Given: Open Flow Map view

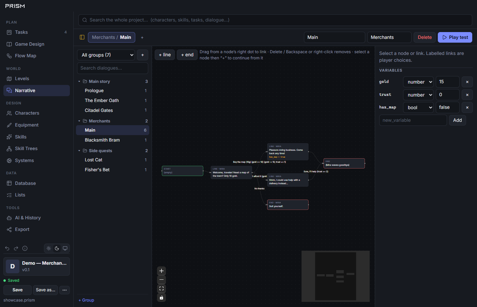Looking at the screenshot, I should click(x=36, y=56).
